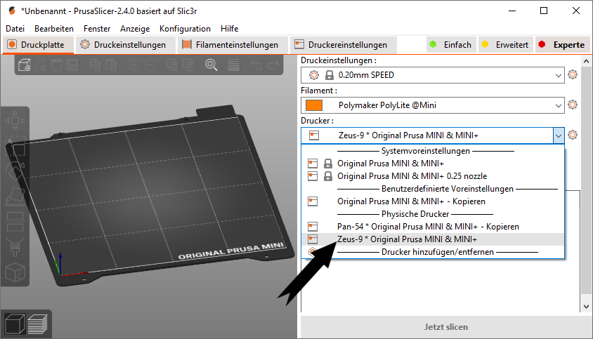This screenshot has width=593, height=339.
Task: Select the Place on face tool
Action: click(x=15, y=196)
